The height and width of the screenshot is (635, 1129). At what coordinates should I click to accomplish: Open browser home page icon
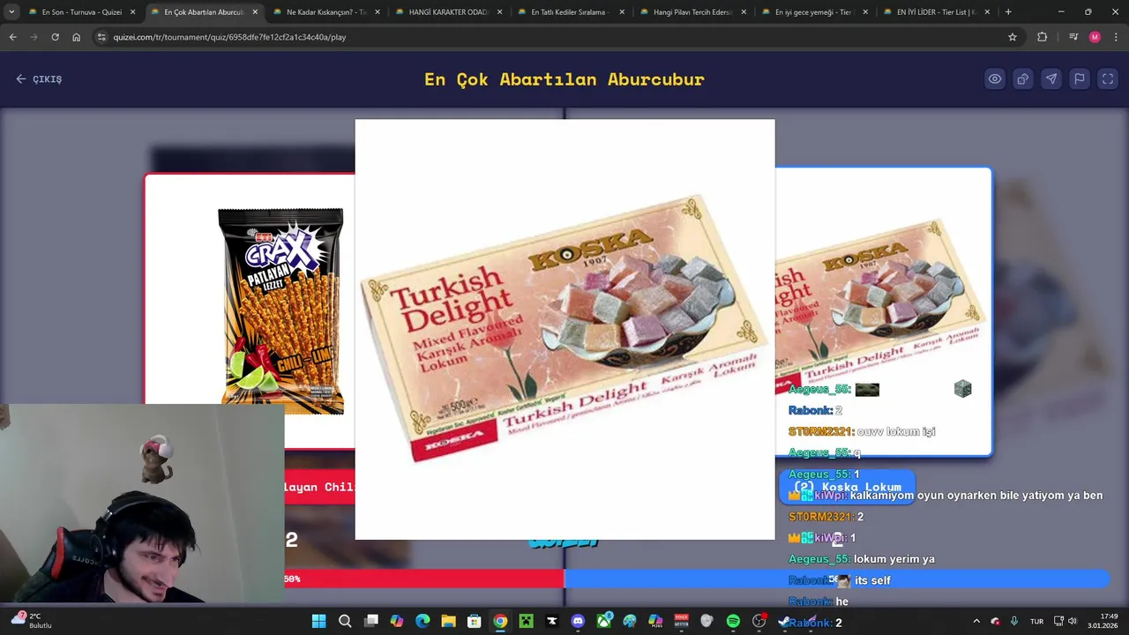point(76,37)
